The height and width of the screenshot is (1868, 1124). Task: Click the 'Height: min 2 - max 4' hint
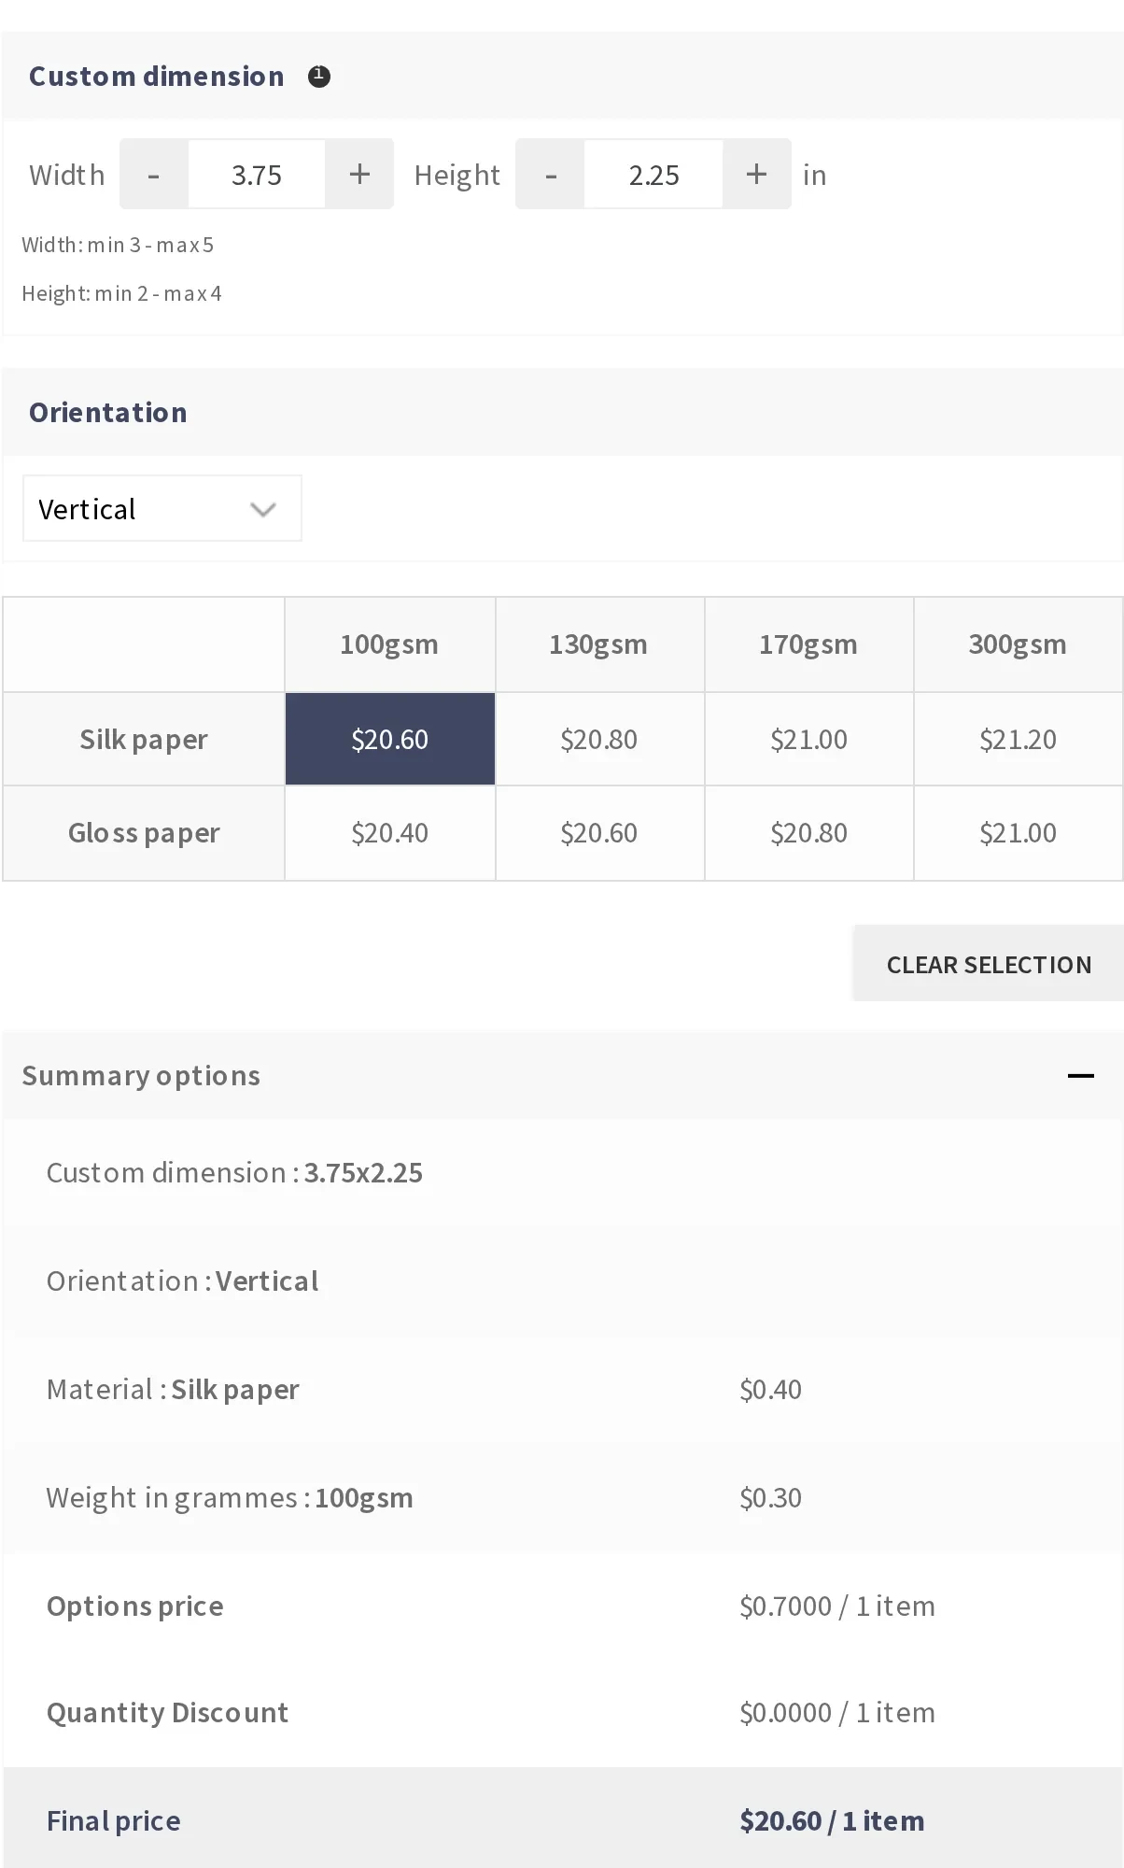tap(121, 293)
